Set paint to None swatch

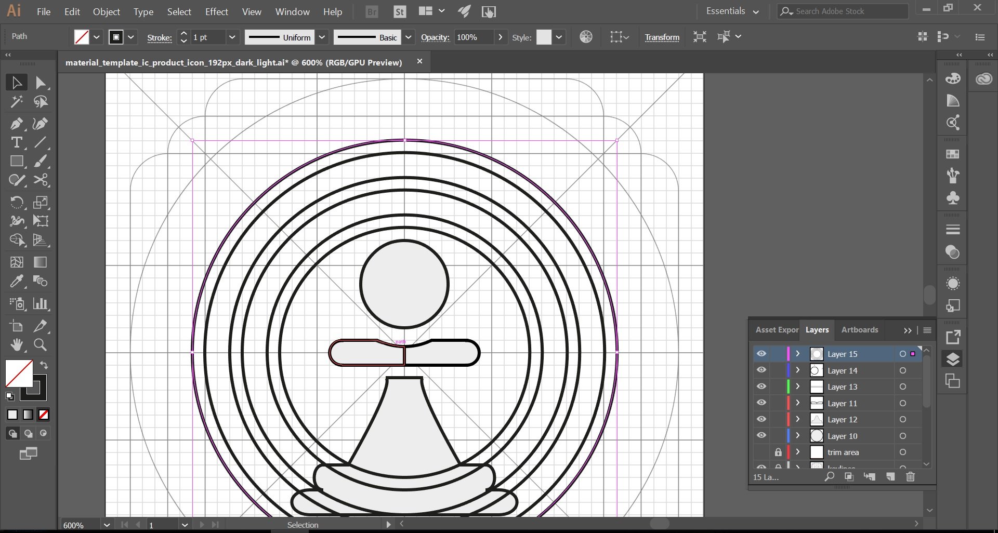tap(44, 415)
